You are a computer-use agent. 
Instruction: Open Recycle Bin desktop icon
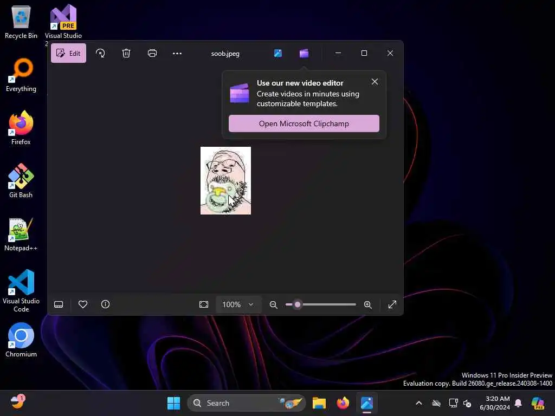[x=21, y=22]
